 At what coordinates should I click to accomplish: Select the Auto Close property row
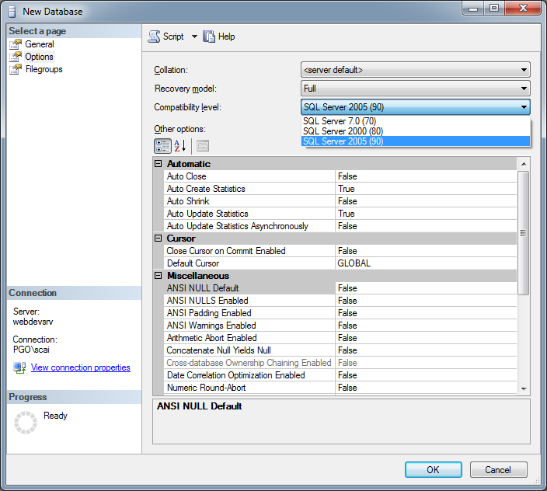point(340,176)
